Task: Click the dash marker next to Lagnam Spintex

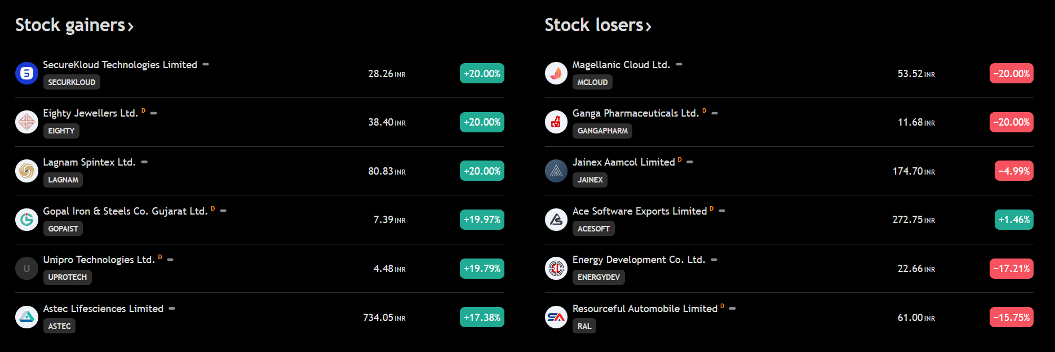Action: (144, 162)
